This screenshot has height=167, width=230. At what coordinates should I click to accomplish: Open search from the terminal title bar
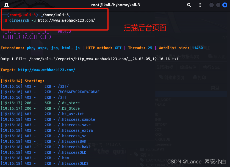pos(189,5)
